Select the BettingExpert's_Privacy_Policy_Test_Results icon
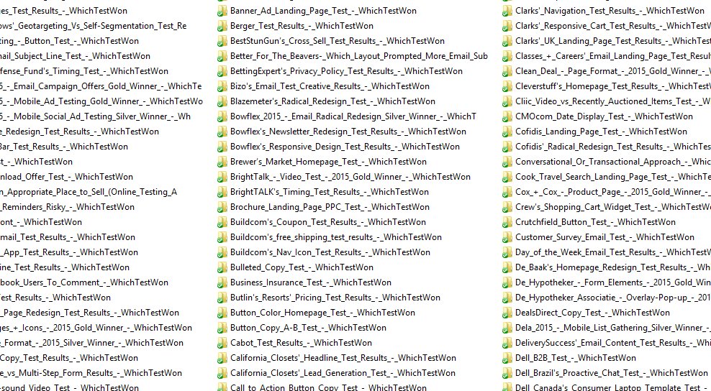 (x=222, y=71)
